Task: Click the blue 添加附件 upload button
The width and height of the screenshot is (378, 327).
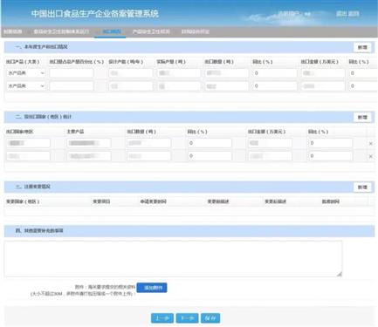Action: pos(152,288)
